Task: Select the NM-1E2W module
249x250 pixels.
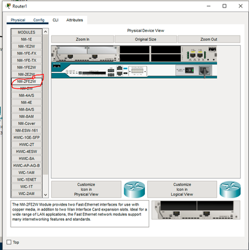Action: tap(26, 46)
